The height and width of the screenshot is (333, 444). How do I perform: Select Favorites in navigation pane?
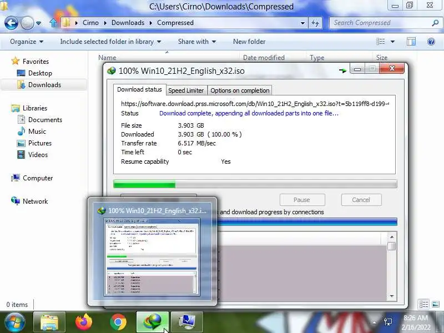tap(36, 62)
